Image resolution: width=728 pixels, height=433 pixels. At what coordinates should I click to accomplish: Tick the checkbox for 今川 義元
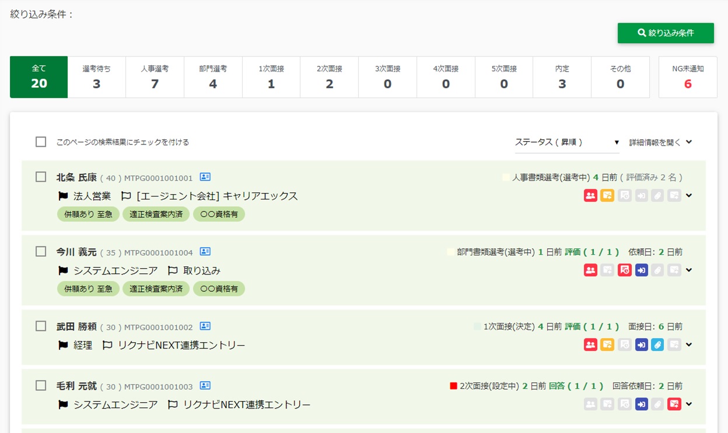41,252
